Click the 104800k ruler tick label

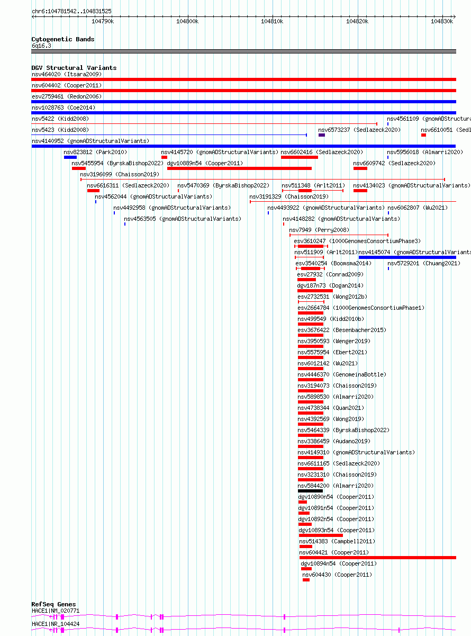pyautogui.click(x=187, y=21)
